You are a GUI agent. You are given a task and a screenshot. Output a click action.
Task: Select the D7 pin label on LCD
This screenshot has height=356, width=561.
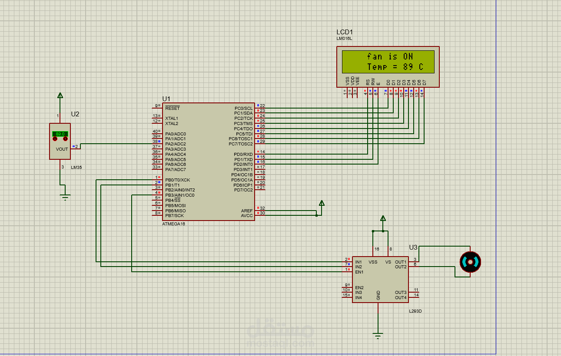coord(424,82)
